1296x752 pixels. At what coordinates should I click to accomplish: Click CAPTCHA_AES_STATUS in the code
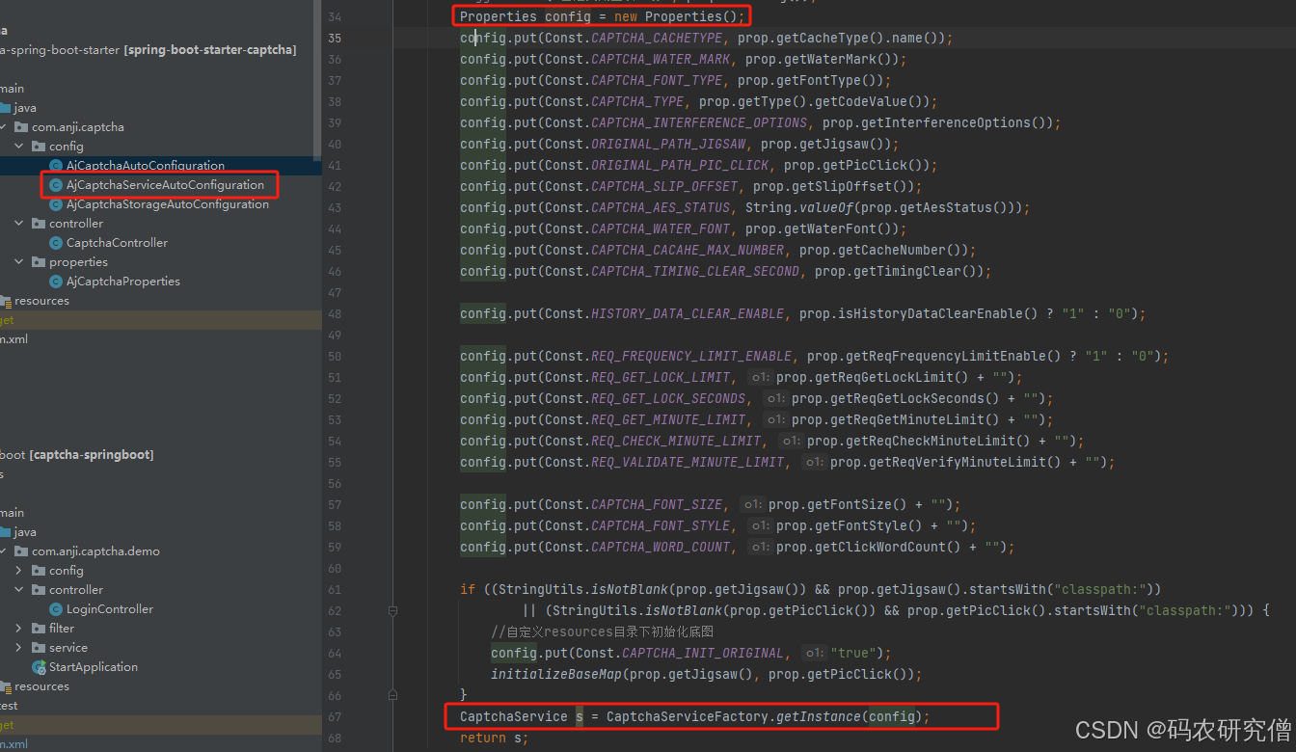661,208
